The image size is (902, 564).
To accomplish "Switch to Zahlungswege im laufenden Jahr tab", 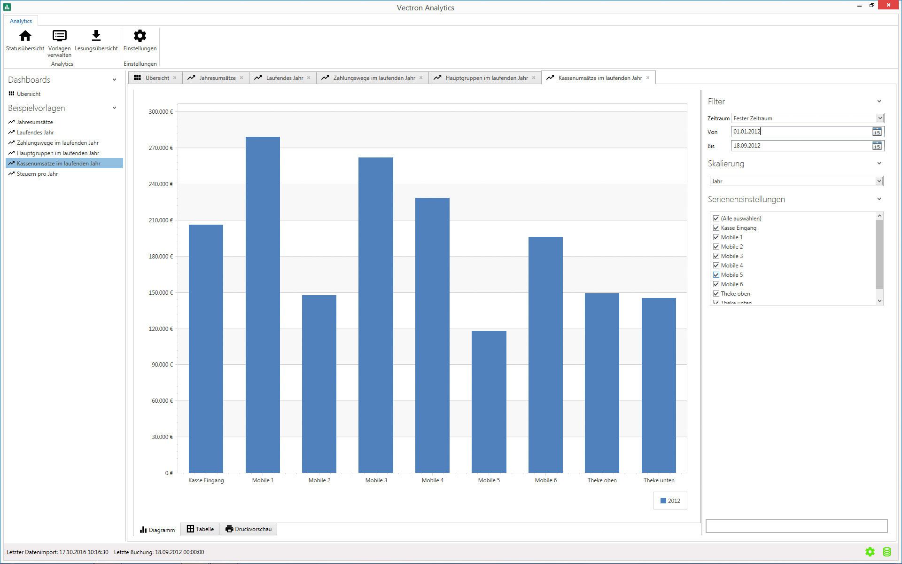I will point(373,78).
